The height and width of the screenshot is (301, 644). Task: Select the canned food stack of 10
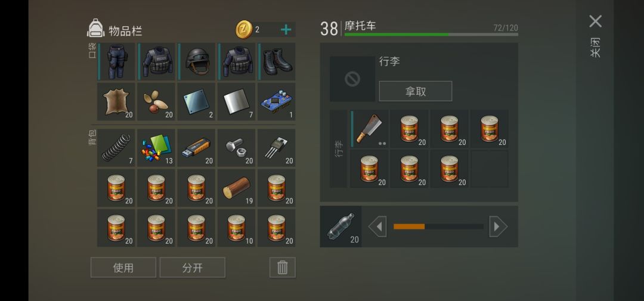click(x=237, y=228)
